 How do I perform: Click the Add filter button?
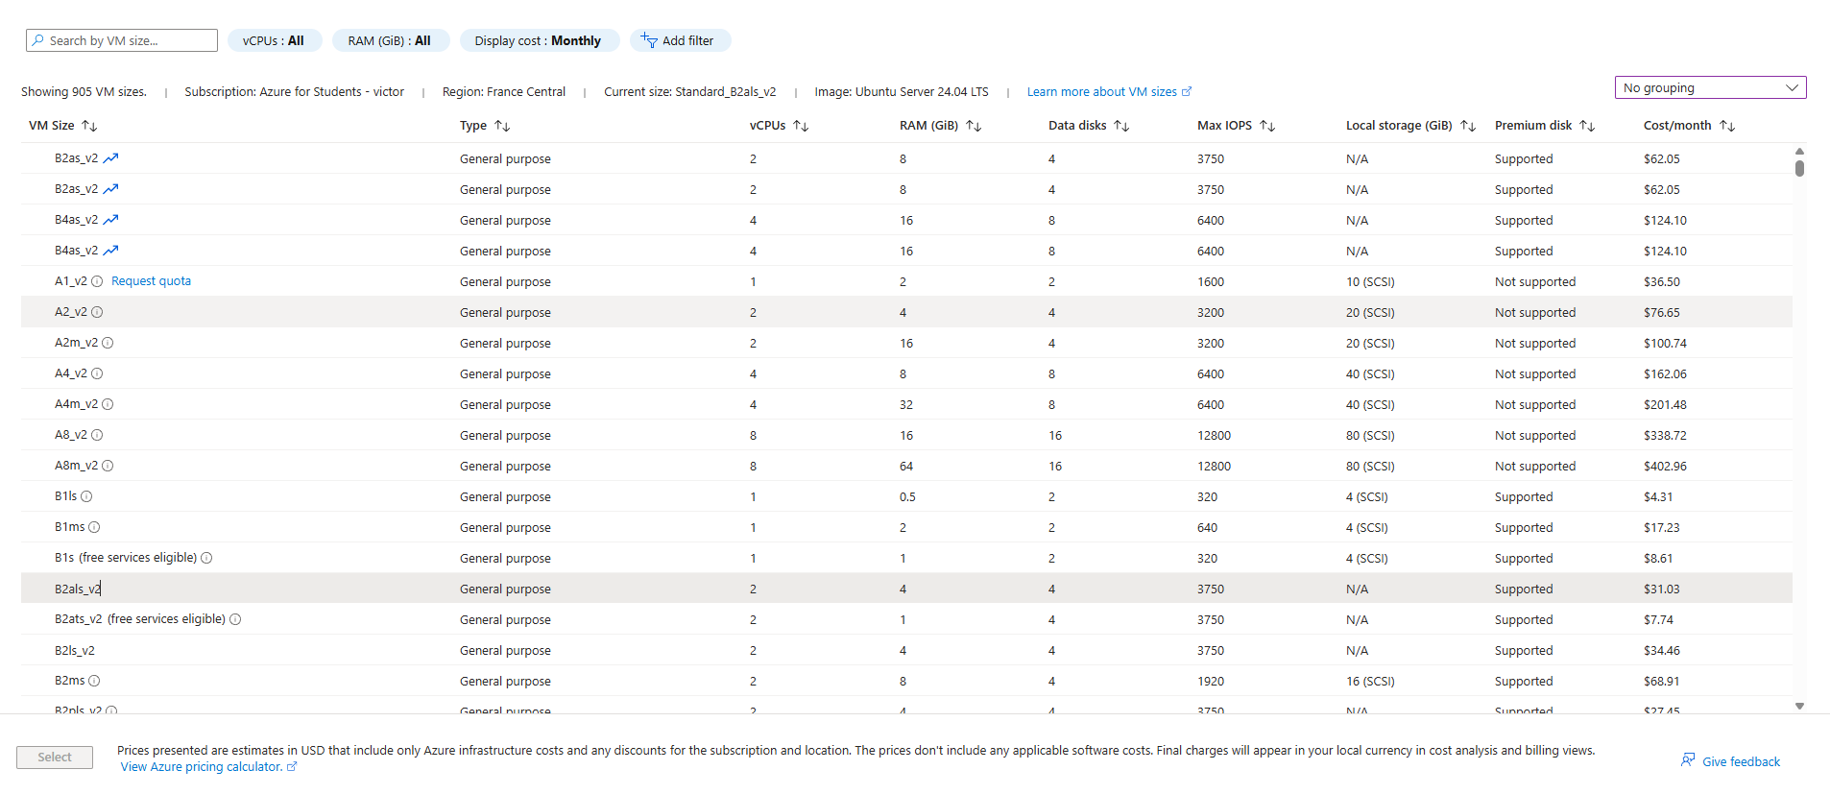(680, 40)
